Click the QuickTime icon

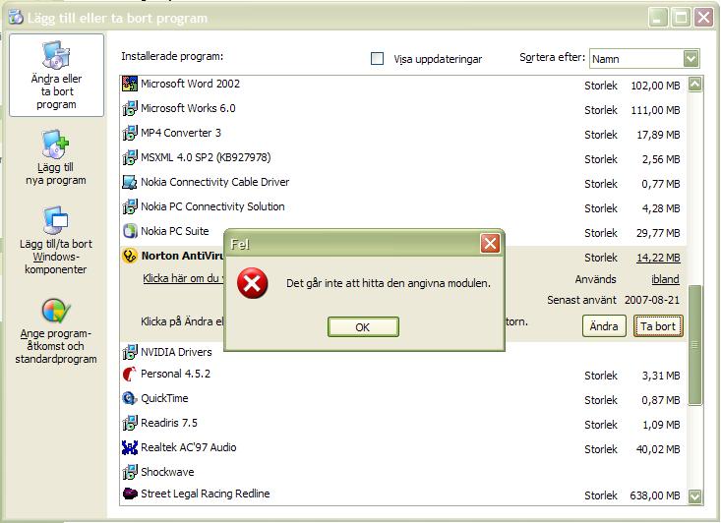(x=130, y=398)
